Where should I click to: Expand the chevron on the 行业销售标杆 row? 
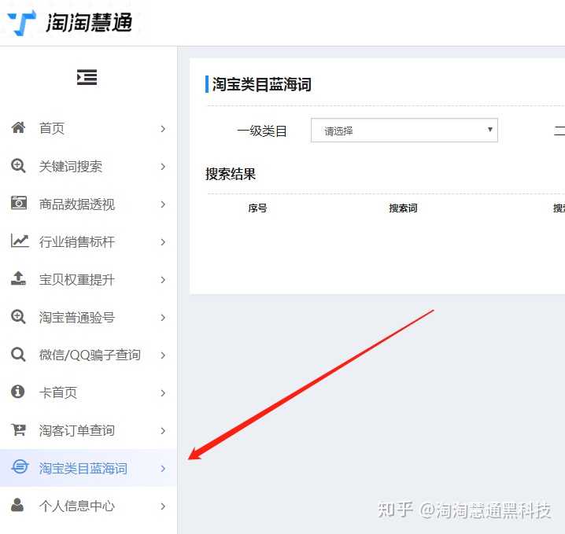tap(163, 242)
